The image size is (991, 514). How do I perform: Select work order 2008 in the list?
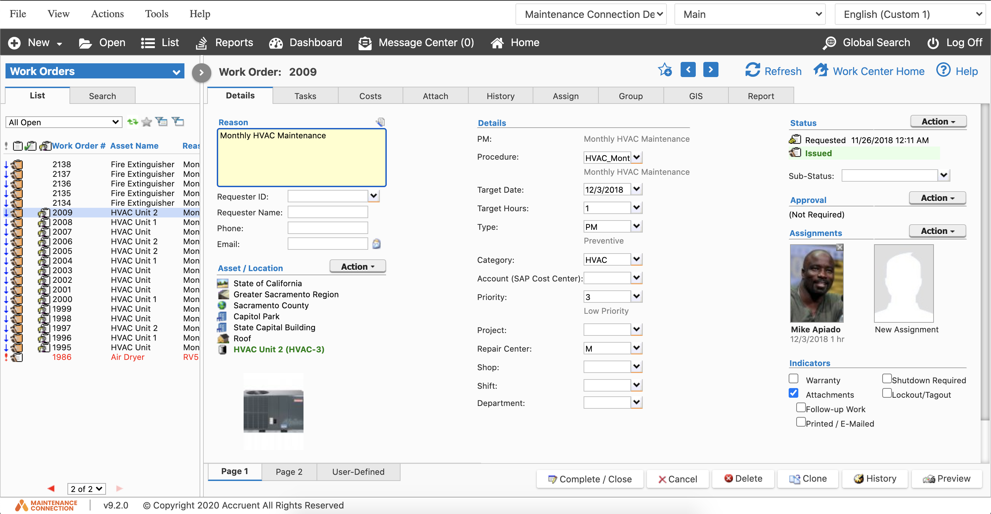click(62, 222)
